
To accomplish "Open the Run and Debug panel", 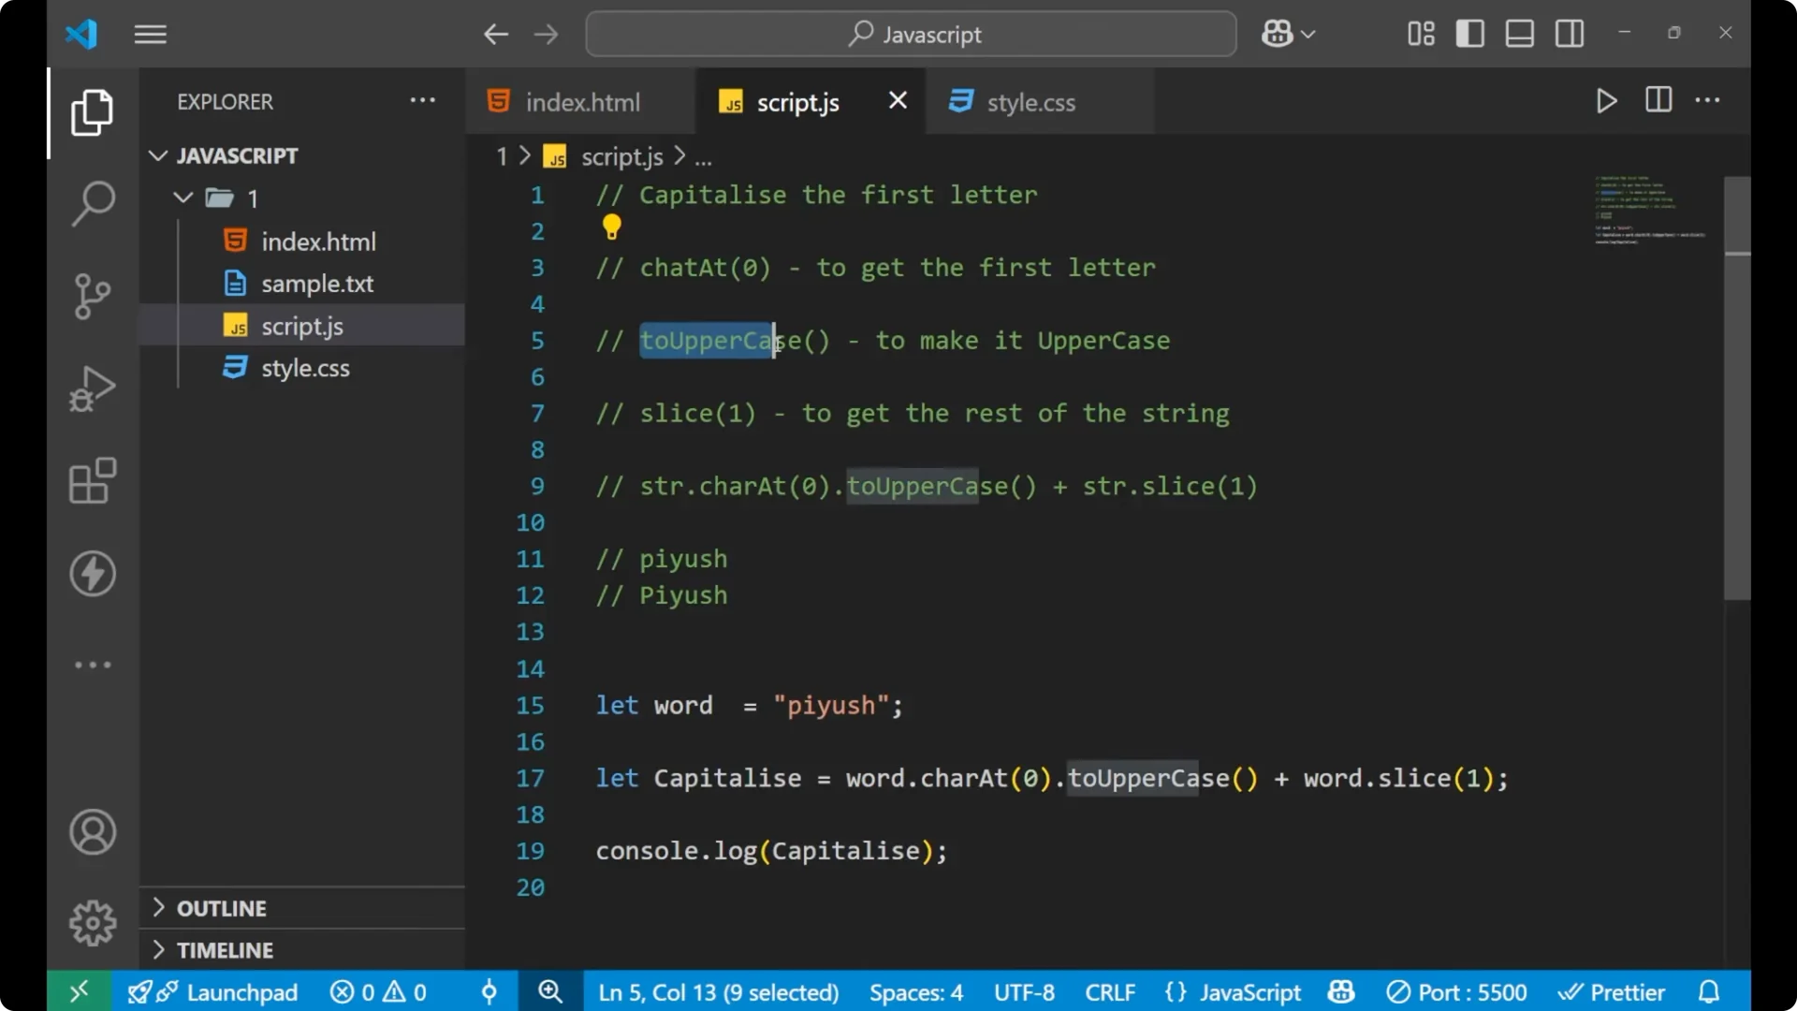I will 92,388.
